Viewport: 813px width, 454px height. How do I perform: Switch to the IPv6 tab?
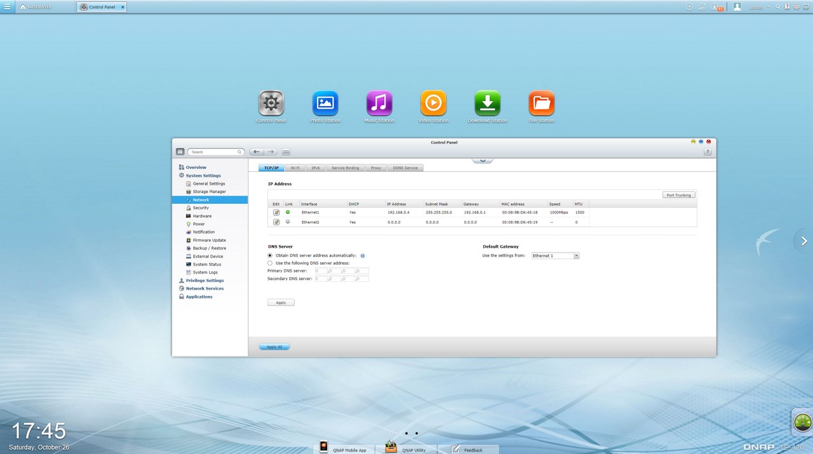tap(316, 168)
